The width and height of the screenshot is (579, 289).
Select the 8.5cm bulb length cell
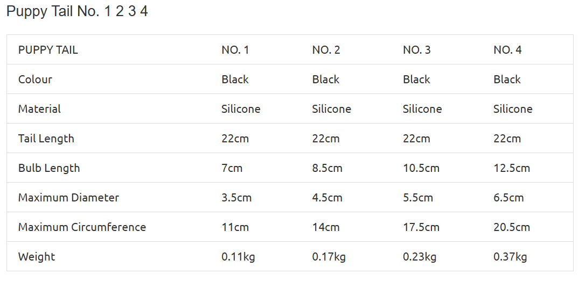pyautogui.click(x=327, y=168)
